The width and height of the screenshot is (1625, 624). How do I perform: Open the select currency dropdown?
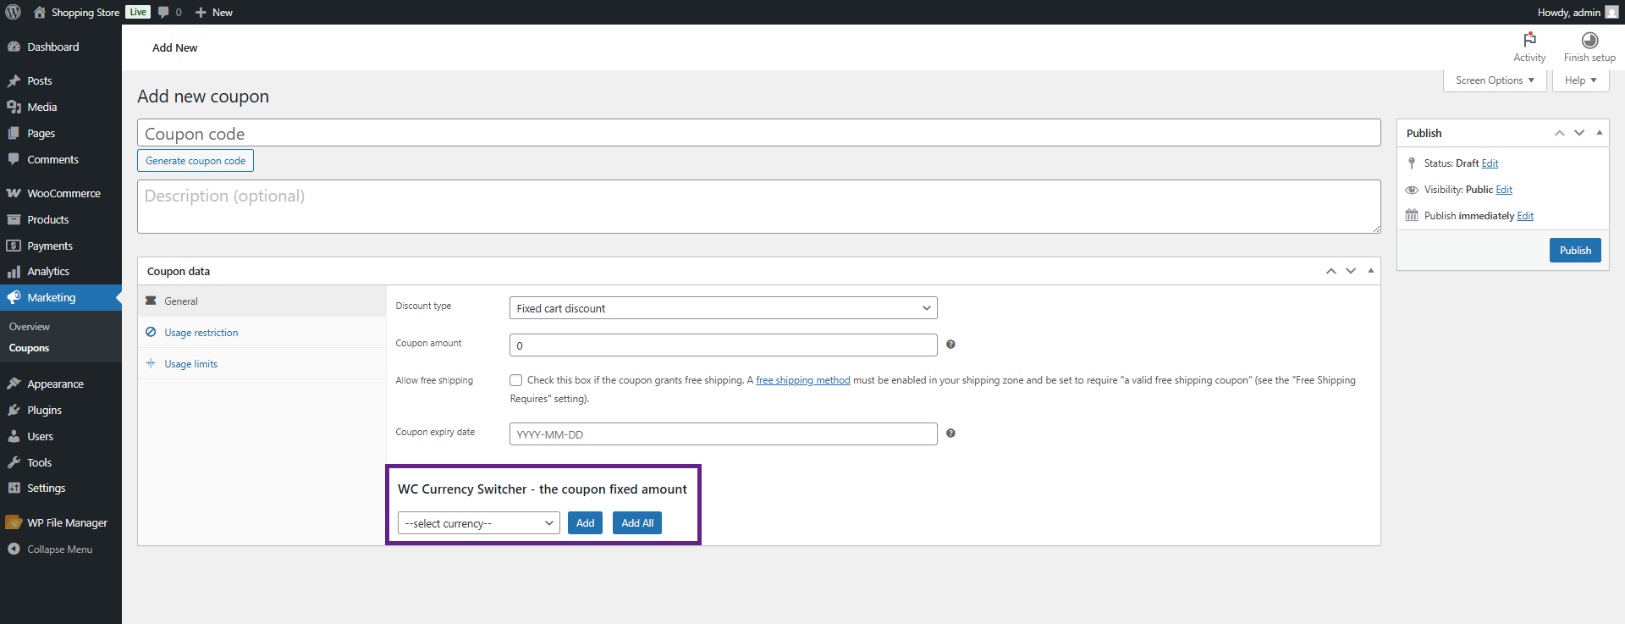[x=479, y=523]
